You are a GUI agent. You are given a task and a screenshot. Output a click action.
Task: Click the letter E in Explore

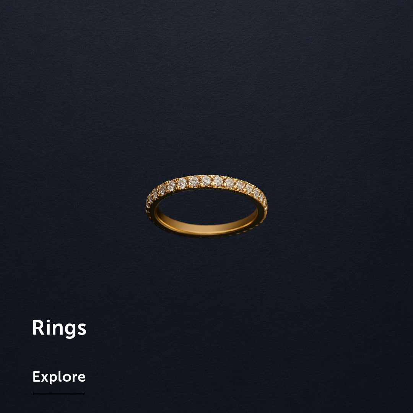click(36, 377)
